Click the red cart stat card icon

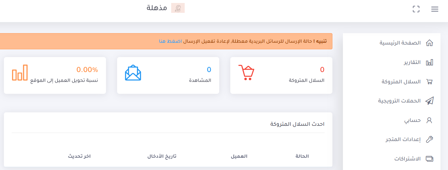click(246, 72)
